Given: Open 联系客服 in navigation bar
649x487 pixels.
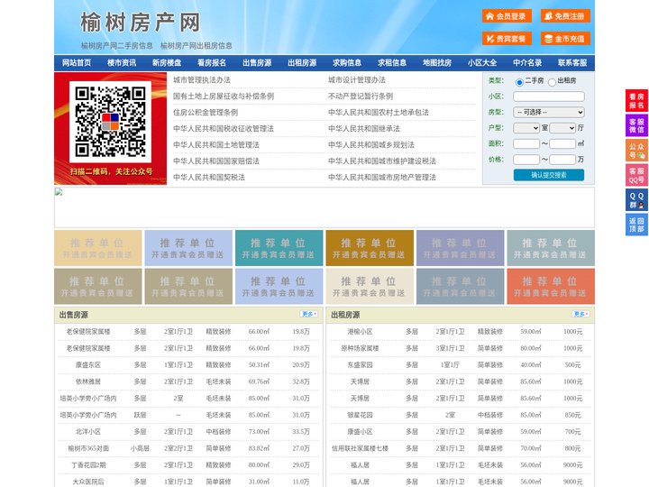Looking at the screenshot, I should 572,63.
